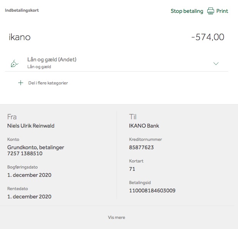This screenshot has height=242, width=238.
Task: Click the recipient IKANO Bank
Action: click(x=144, y=126)
